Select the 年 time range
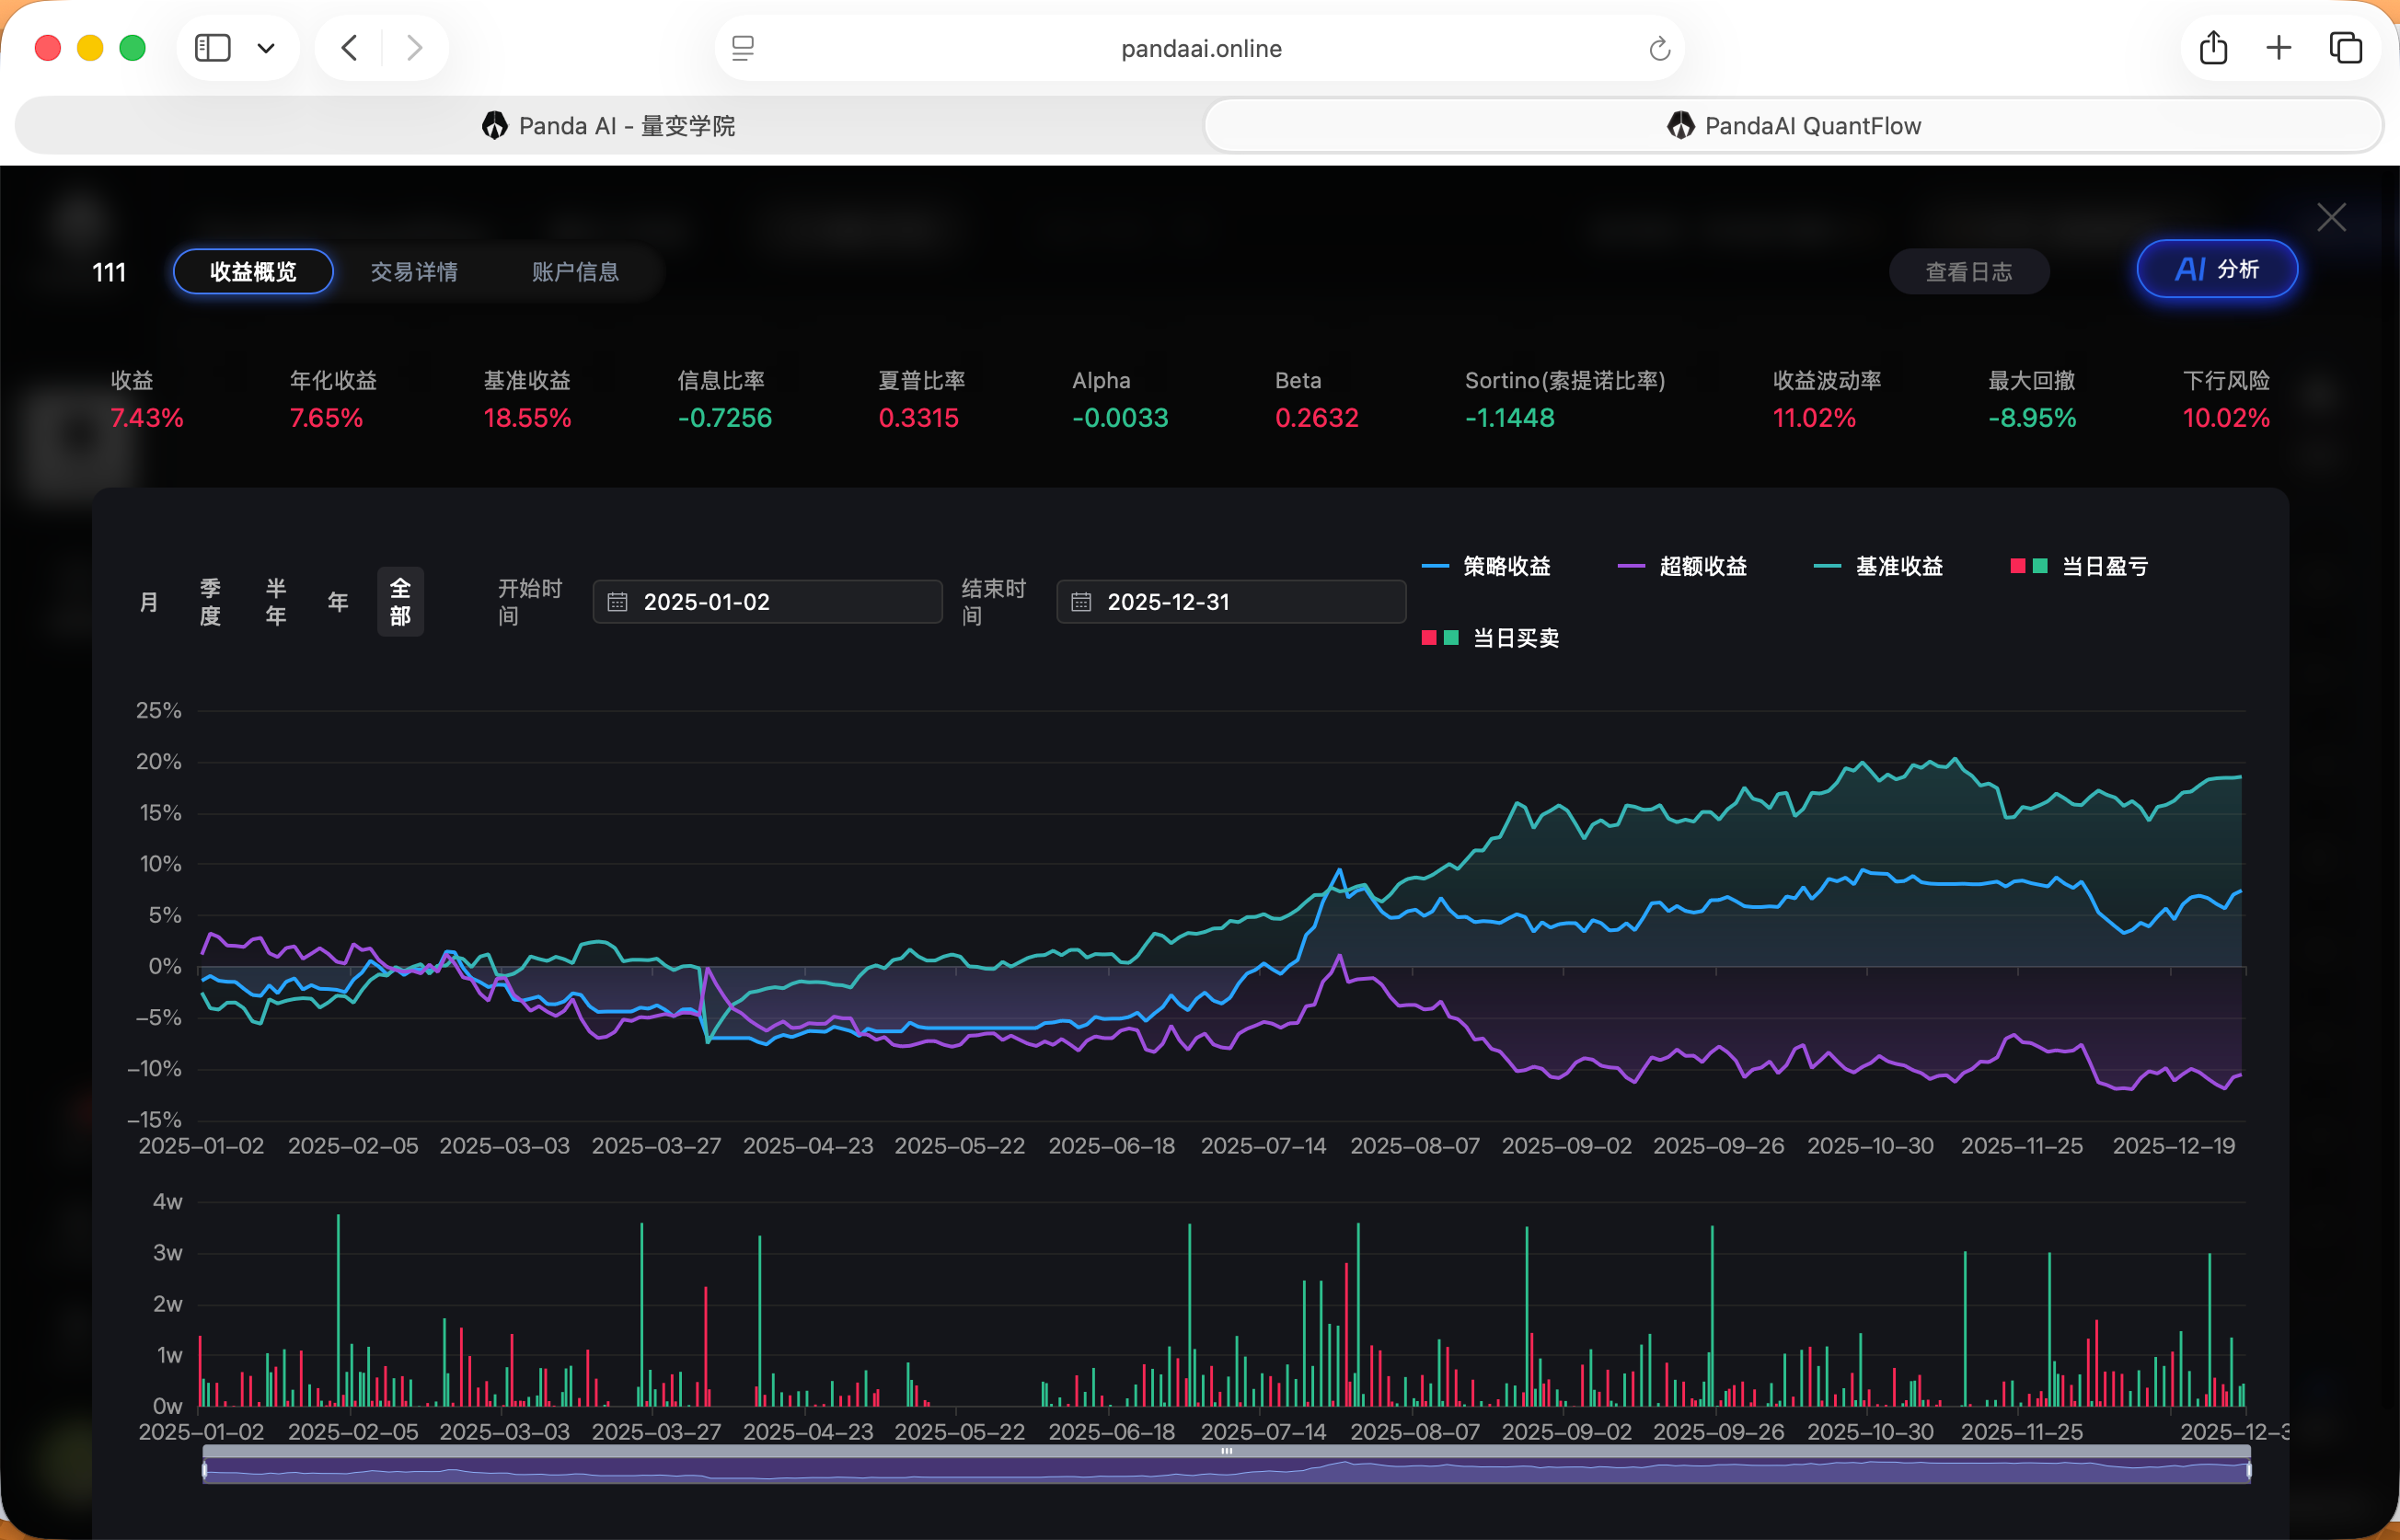This screenshot has height=1540, width=2400. tap(338, 602)
